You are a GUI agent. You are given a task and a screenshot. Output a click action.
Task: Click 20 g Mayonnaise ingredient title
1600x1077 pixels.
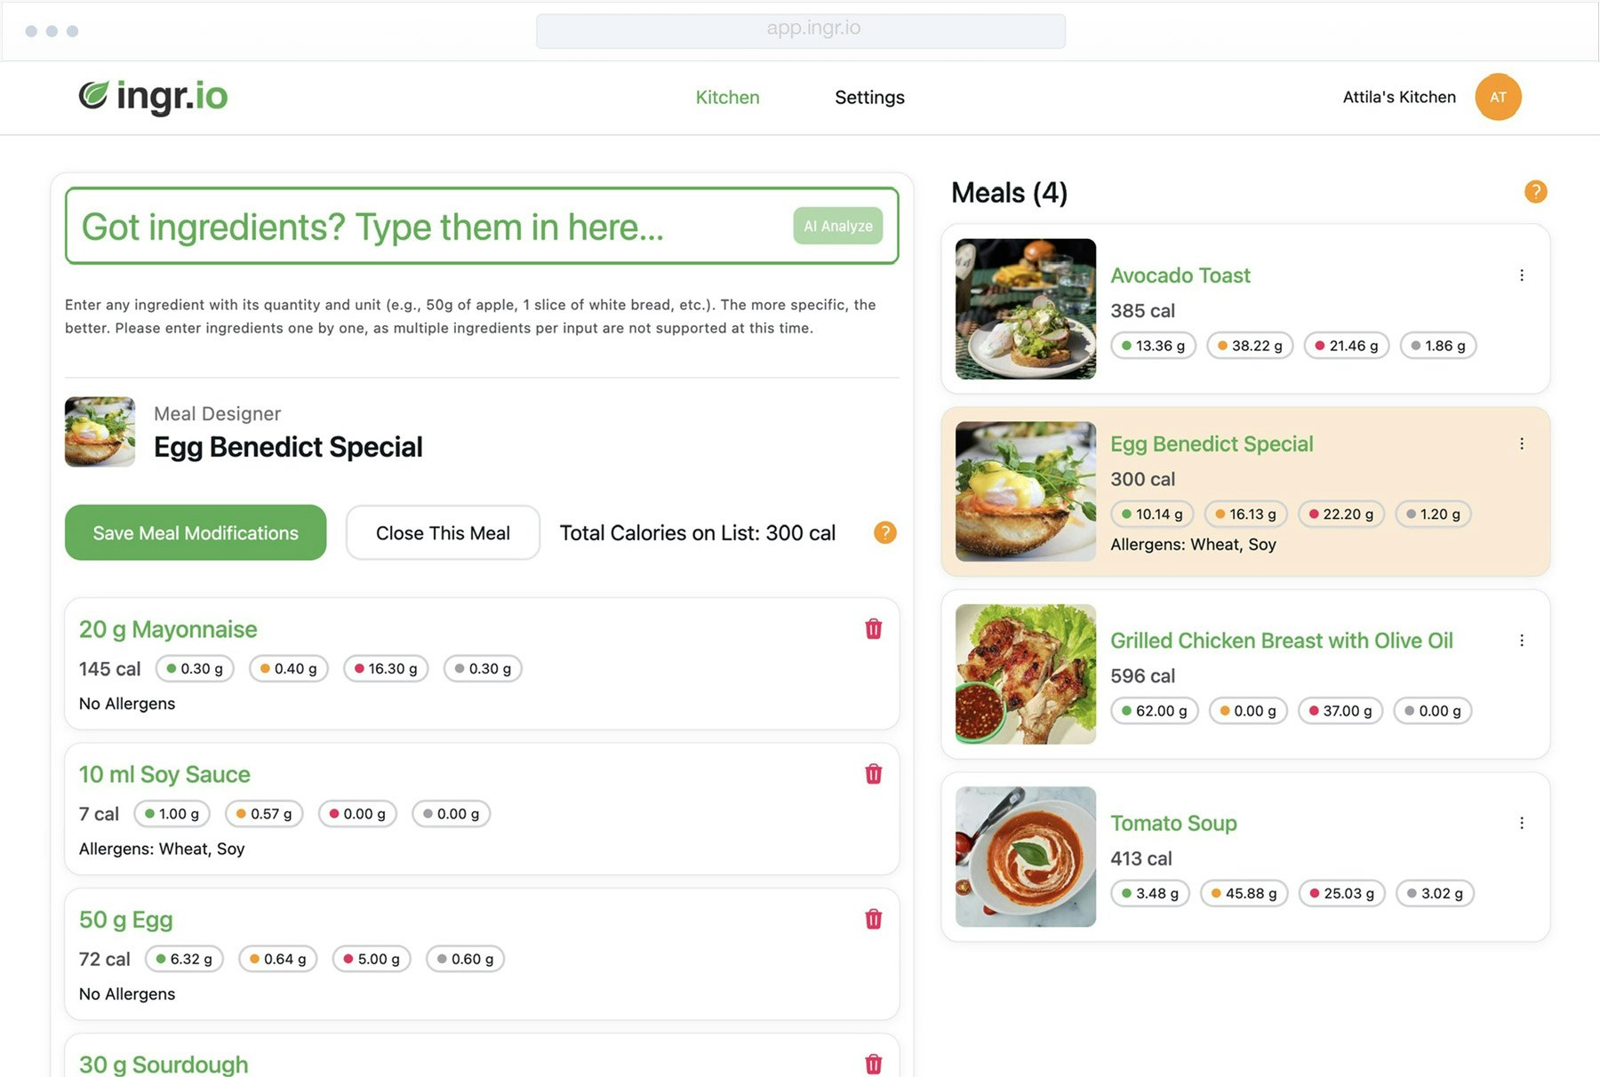[x=168, y=629]
